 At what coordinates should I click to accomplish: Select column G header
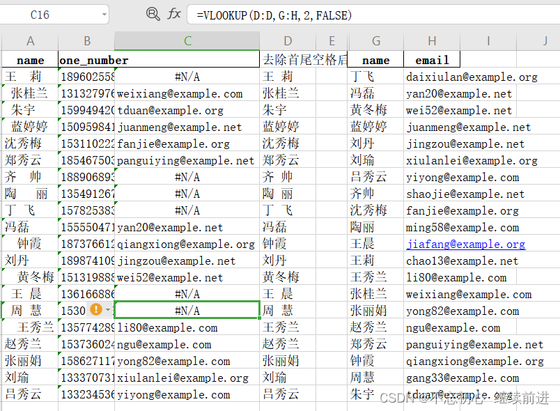coord(375,41)
